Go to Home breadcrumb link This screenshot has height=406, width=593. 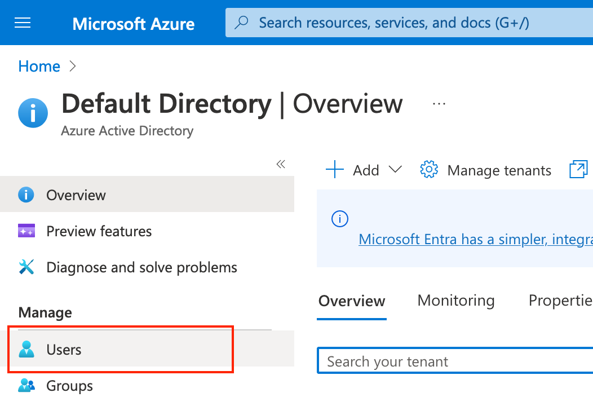(39, 67)
